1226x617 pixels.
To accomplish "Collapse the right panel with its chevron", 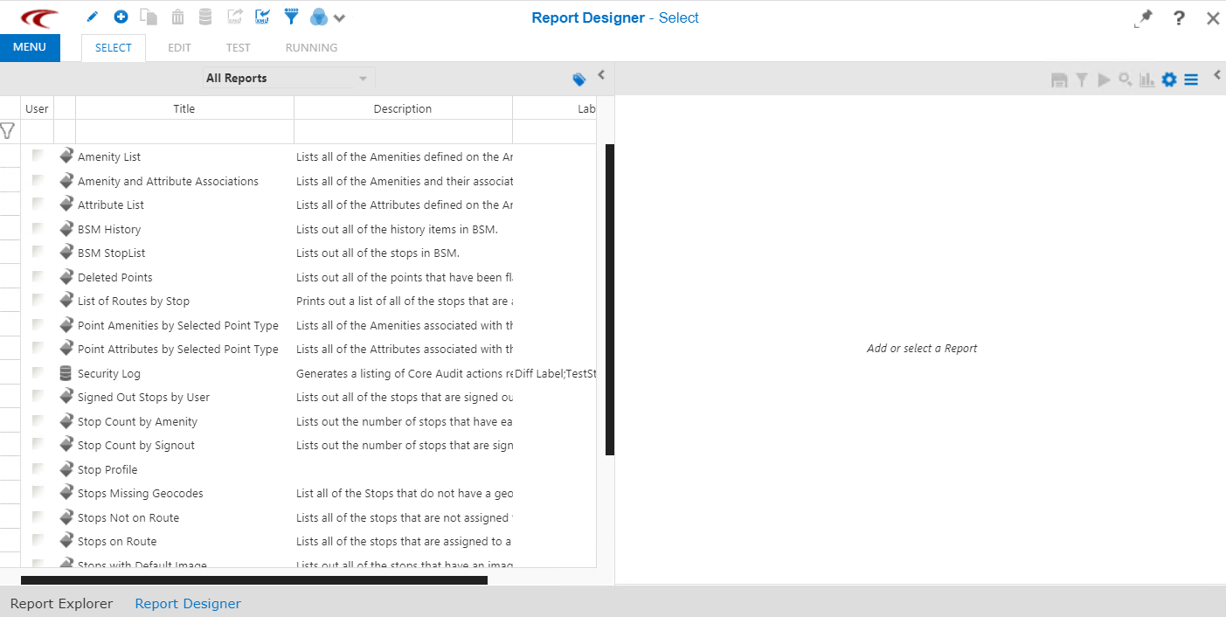I will coord(1216,75).
